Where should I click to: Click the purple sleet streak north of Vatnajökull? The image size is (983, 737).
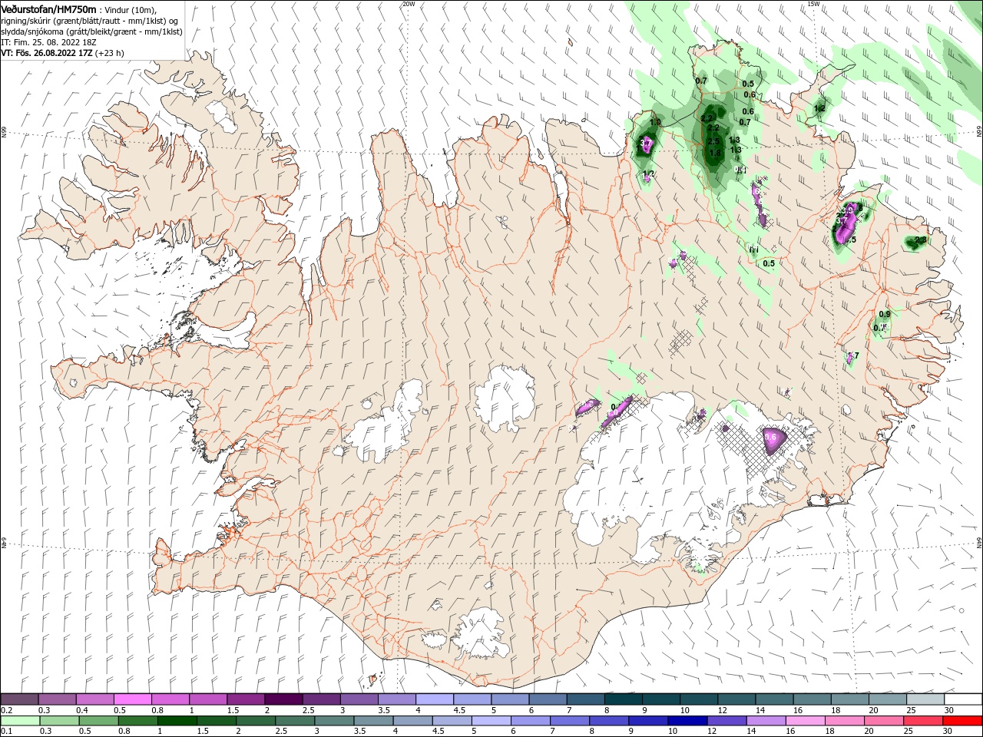click(617, 410)
